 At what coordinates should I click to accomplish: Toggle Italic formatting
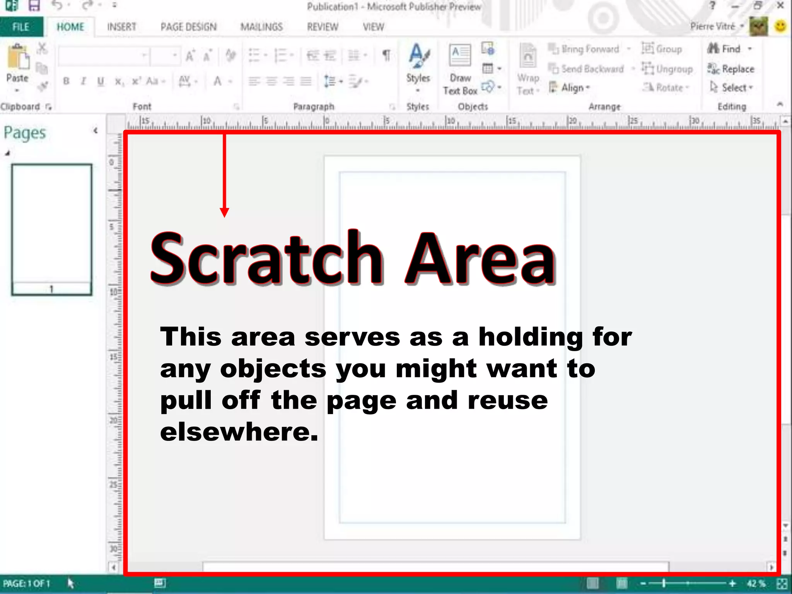83,81
